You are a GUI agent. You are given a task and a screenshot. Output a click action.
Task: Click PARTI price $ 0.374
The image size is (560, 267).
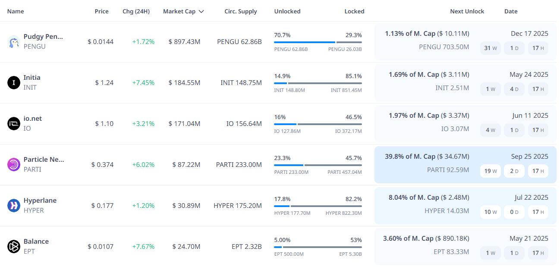102,165
